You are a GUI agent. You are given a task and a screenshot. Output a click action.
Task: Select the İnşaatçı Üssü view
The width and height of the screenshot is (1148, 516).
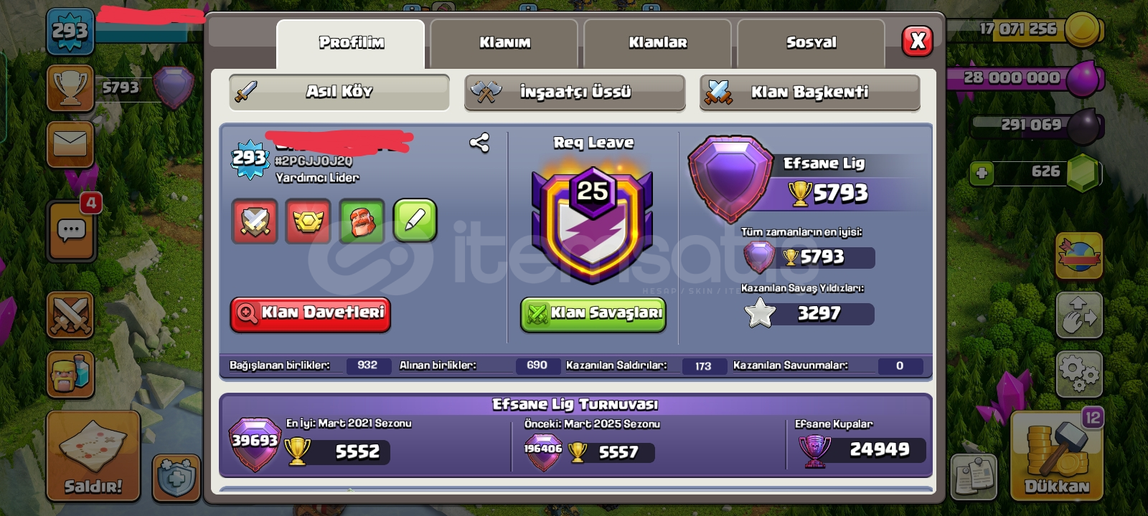pos(575,92)
